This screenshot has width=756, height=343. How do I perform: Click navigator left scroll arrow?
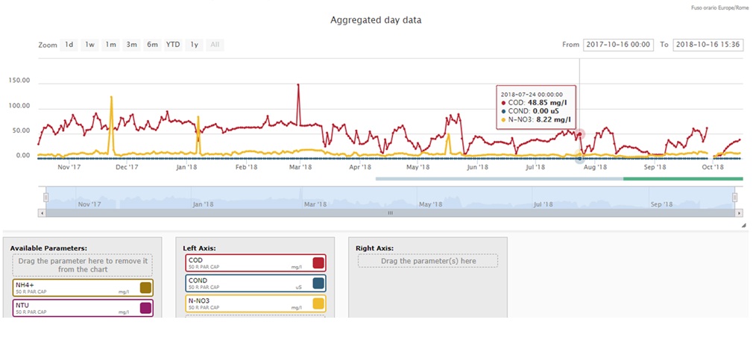click(x=41, y=213)
